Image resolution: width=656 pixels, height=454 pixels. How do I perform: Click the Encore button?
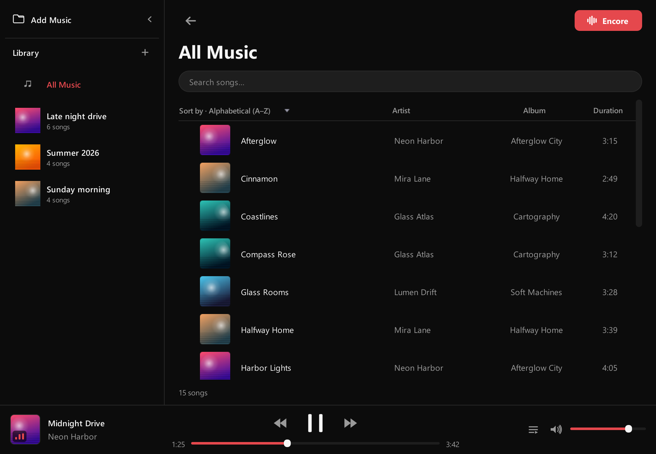[x=608, y=20]
